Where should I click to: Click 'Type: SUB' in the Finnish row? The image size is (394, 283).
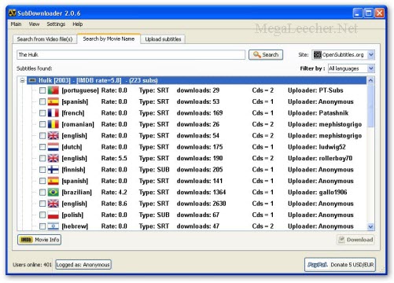(154, 170)
